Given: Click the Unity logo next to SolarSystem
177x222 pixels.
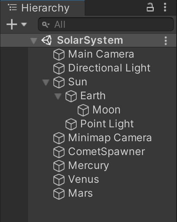Looking at the screenshot, I should tap(47, 40).
